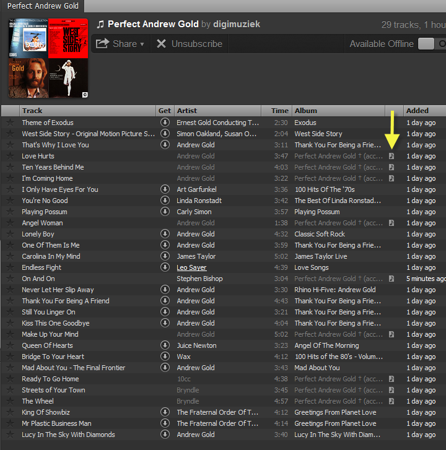Unsubscribe from the playlist
This screenshot has height=450, width=446.
tap(190, 43)
